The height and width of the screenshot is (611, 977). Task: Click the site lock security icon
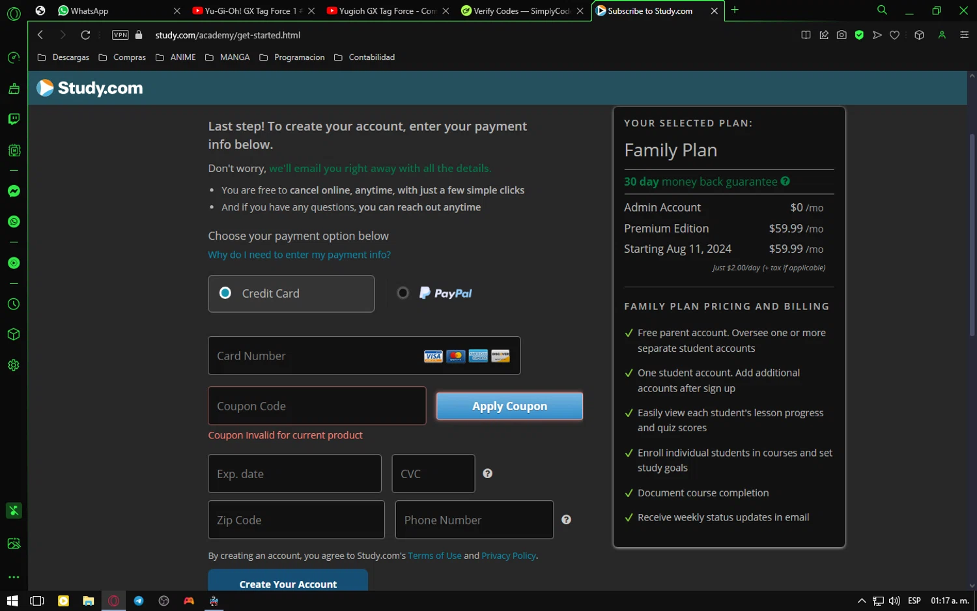click(x=139, y=35)
